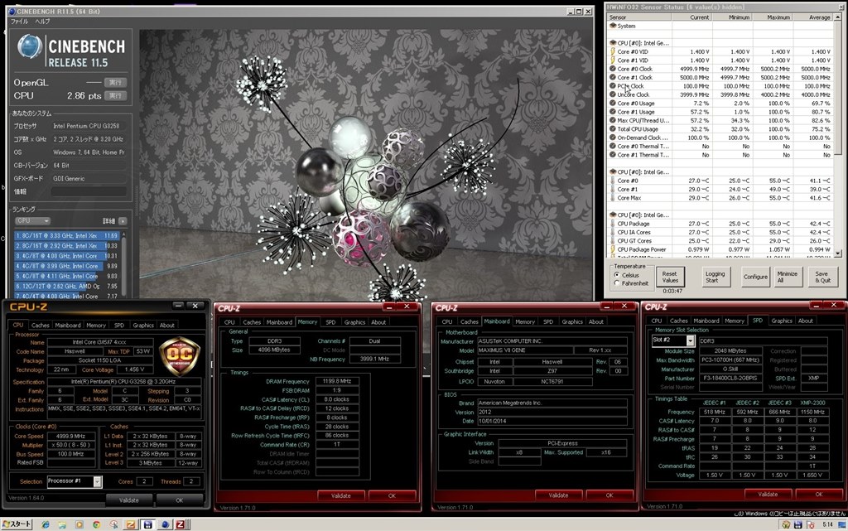Image resolution: width=848 pixels, height=531 pixels.
Task: Click the CPU IA Cores sensor row
Action: pos(720,232)
